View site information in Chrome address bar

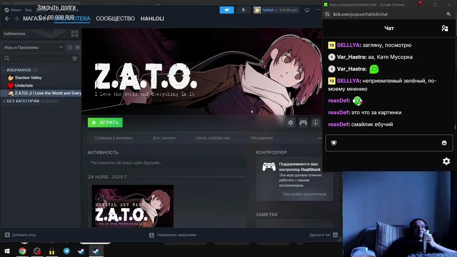tap(327, 14)
